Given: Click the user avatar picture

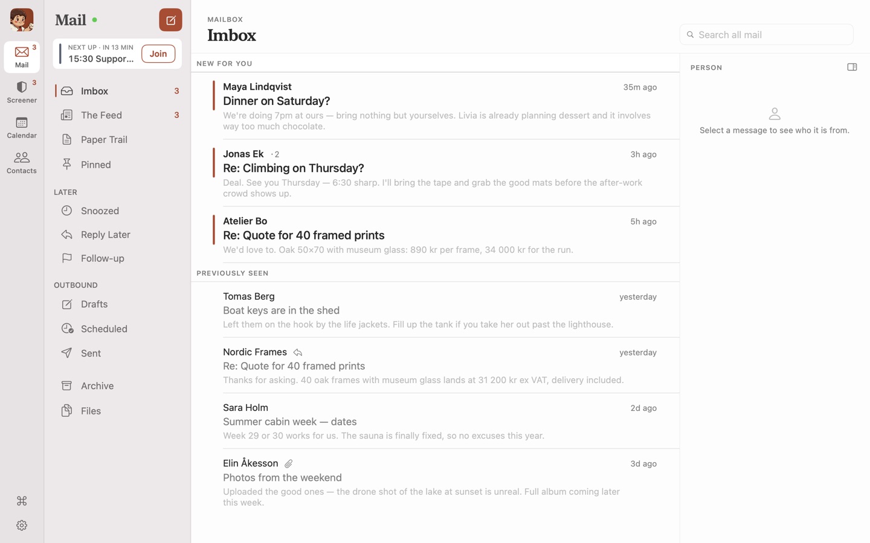Looking at the screenshot, I should 22,20.
